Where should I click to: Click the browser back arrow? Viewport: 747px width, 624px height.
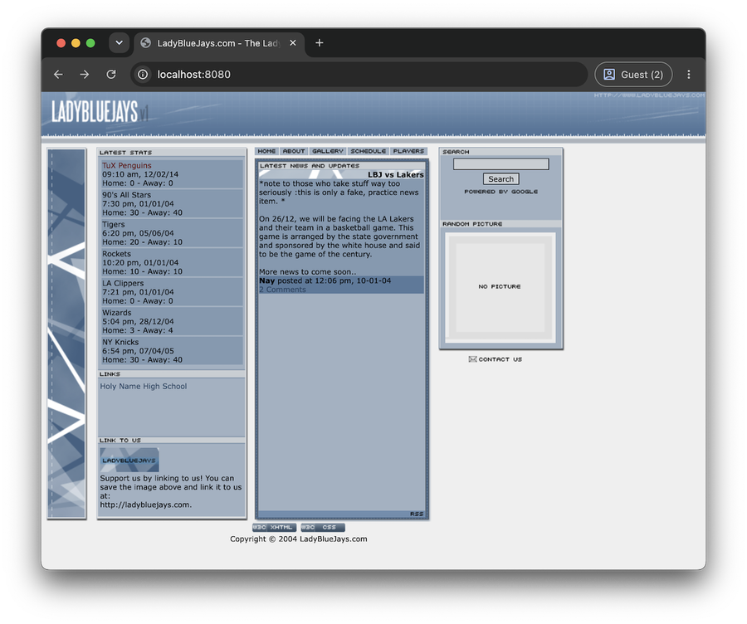[58, 75]
